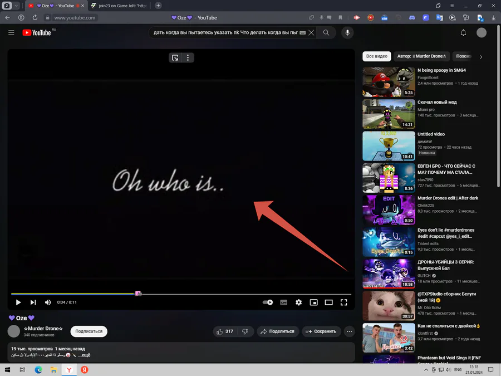Open the browser menu lines icon
The image size is (501, 376).
452,6
